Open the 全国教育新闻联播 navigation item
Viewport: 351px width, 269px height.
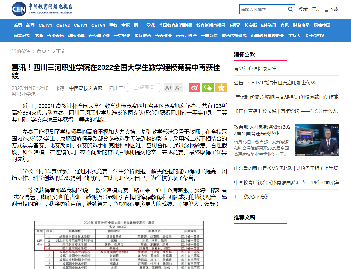[x=175, y=25]
